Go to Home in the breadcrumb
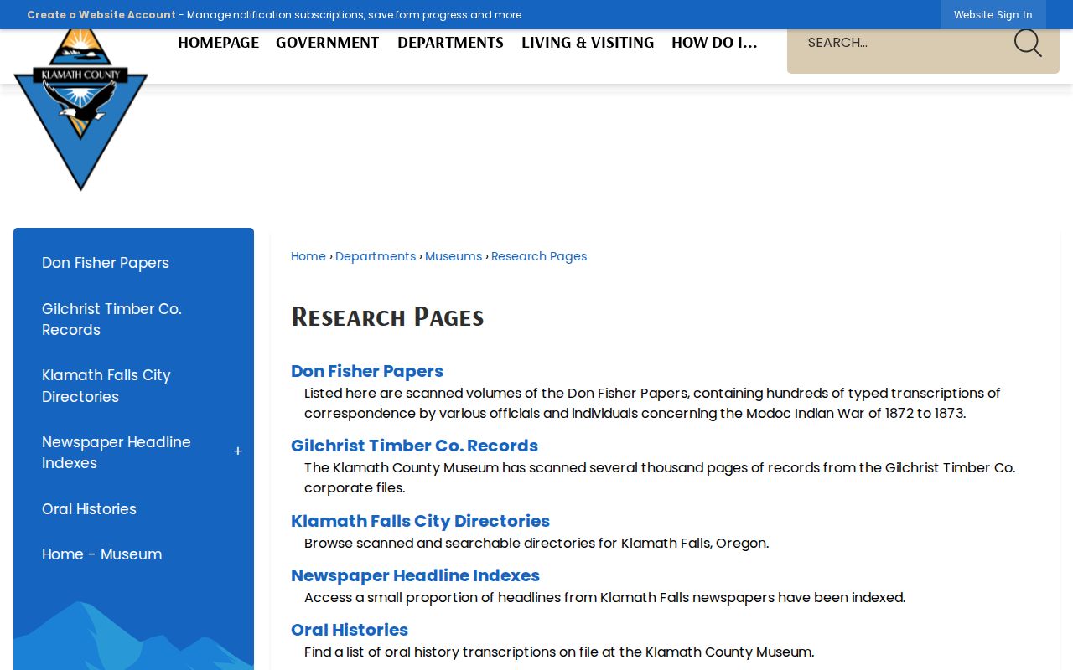Image resolution: width=1073 pixels, height=670 pixels. tap(308, 256)
